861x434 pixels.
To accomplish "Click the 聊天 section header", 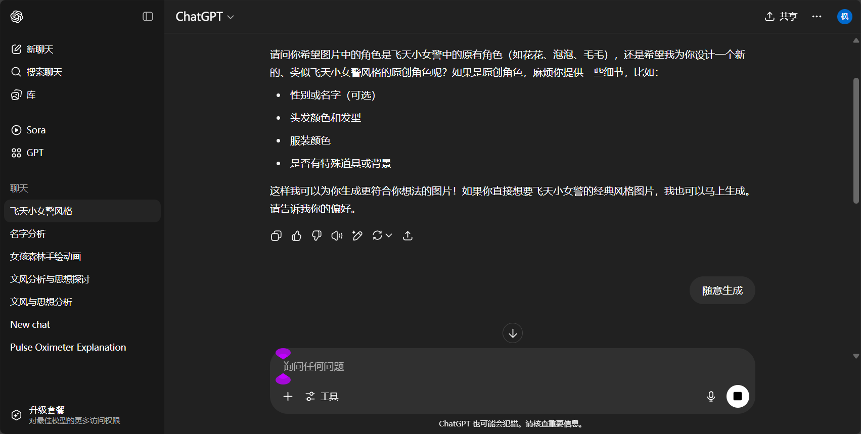I will (19, 188).
